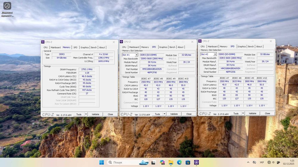Open Microsoft Store from the taskbar

[x=188, y=162]
